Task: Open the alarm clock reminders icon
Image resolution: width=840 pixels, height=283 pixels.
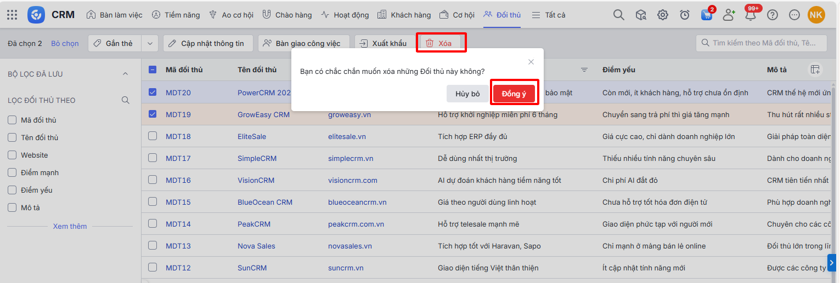Action: (x=684, y=15)
